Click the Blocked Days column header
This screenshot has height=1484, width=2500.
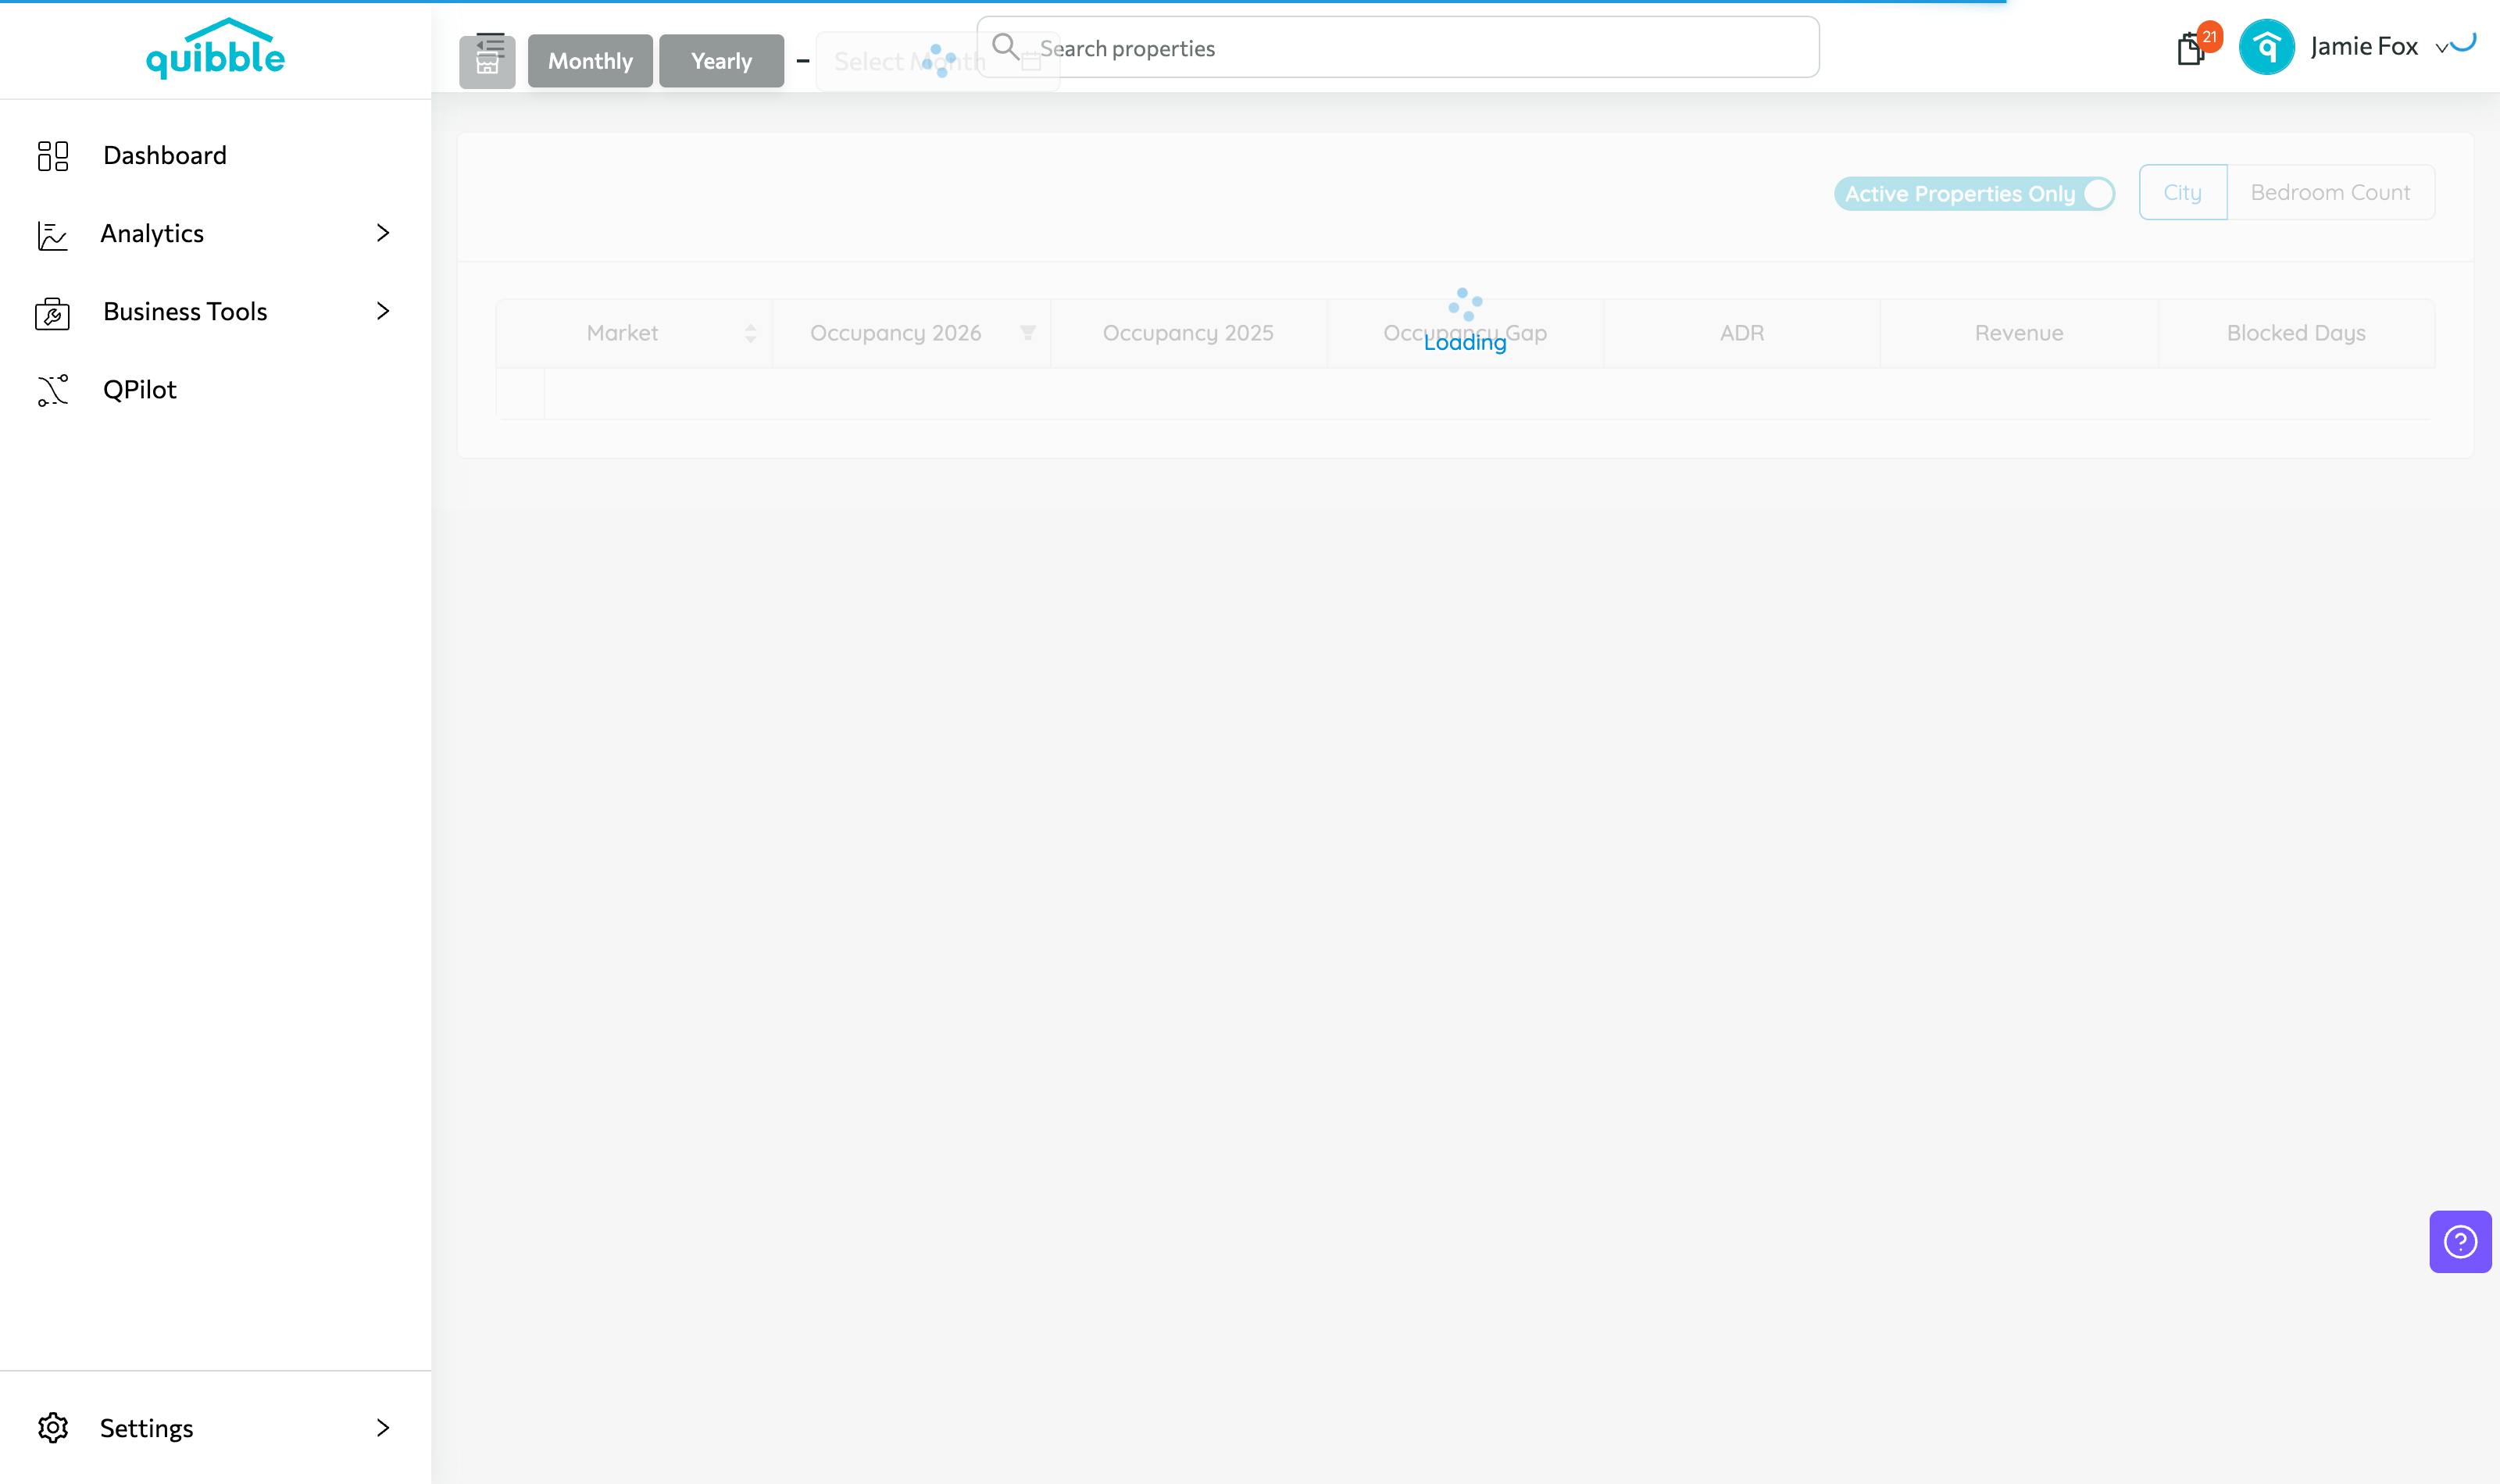2296,333
